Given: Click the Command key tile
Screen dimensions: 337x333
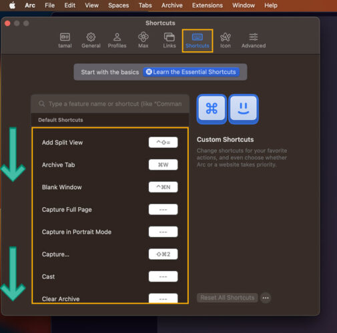Looking at the screenshot, I should tap(212, 109).
